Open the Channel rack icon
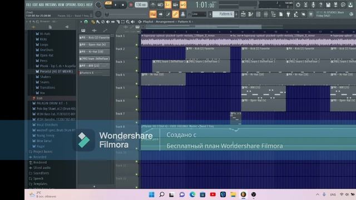The image size is (356, 200). [258, 14]
